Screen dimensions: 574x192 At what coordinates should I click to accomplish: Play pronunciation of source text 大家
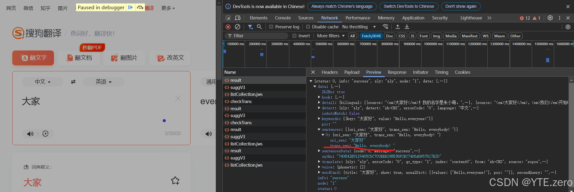coord(30,134)
